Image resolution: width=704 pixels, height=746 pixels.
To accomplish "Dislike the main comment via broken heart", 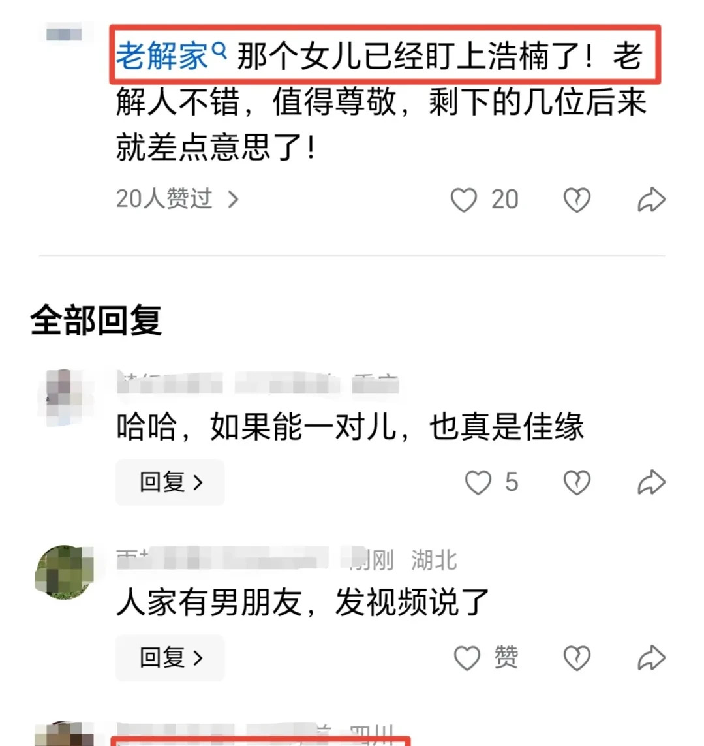I will pyautogui.click(x=577, y=200).
